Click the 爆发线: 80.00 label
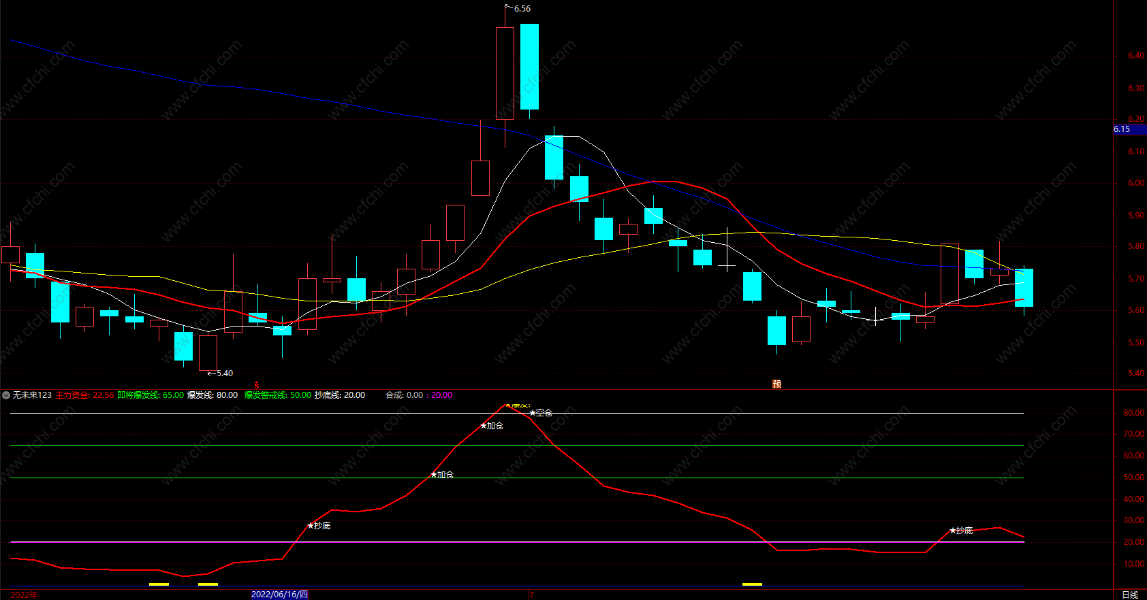 click(213, 395)
